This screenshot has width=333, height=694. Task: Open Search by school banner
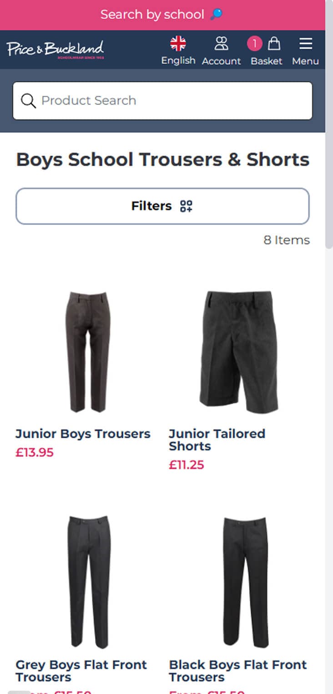tap(152, 15)
